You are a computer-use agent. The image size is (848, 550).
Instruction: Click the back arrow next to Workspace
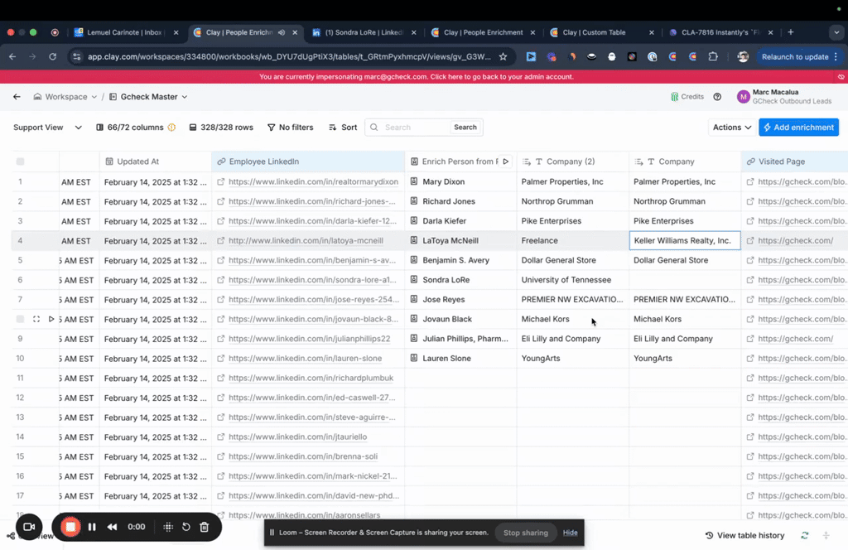pos(17,97)
